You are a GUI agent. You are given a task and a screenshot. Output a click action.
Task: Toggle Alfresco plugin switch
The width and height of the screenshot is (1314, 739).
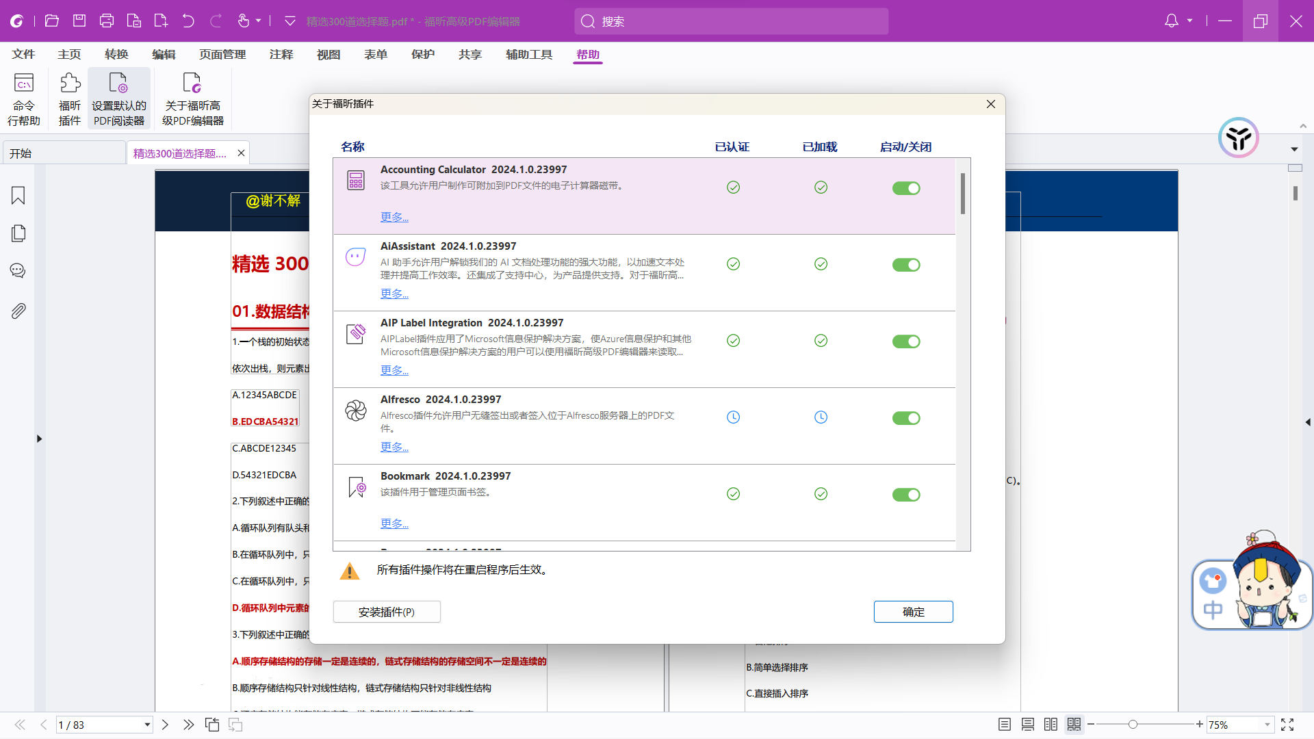click(906, 418)
